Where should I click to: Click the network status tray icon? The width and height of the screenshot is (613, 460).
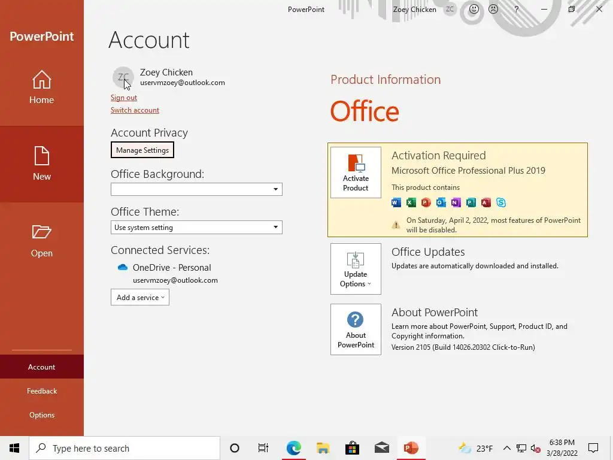pos(521,448)
